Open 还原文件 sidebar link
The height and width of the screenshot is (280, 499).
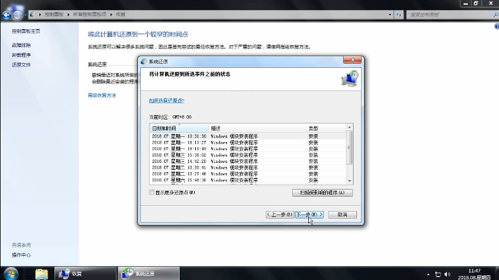21,64
